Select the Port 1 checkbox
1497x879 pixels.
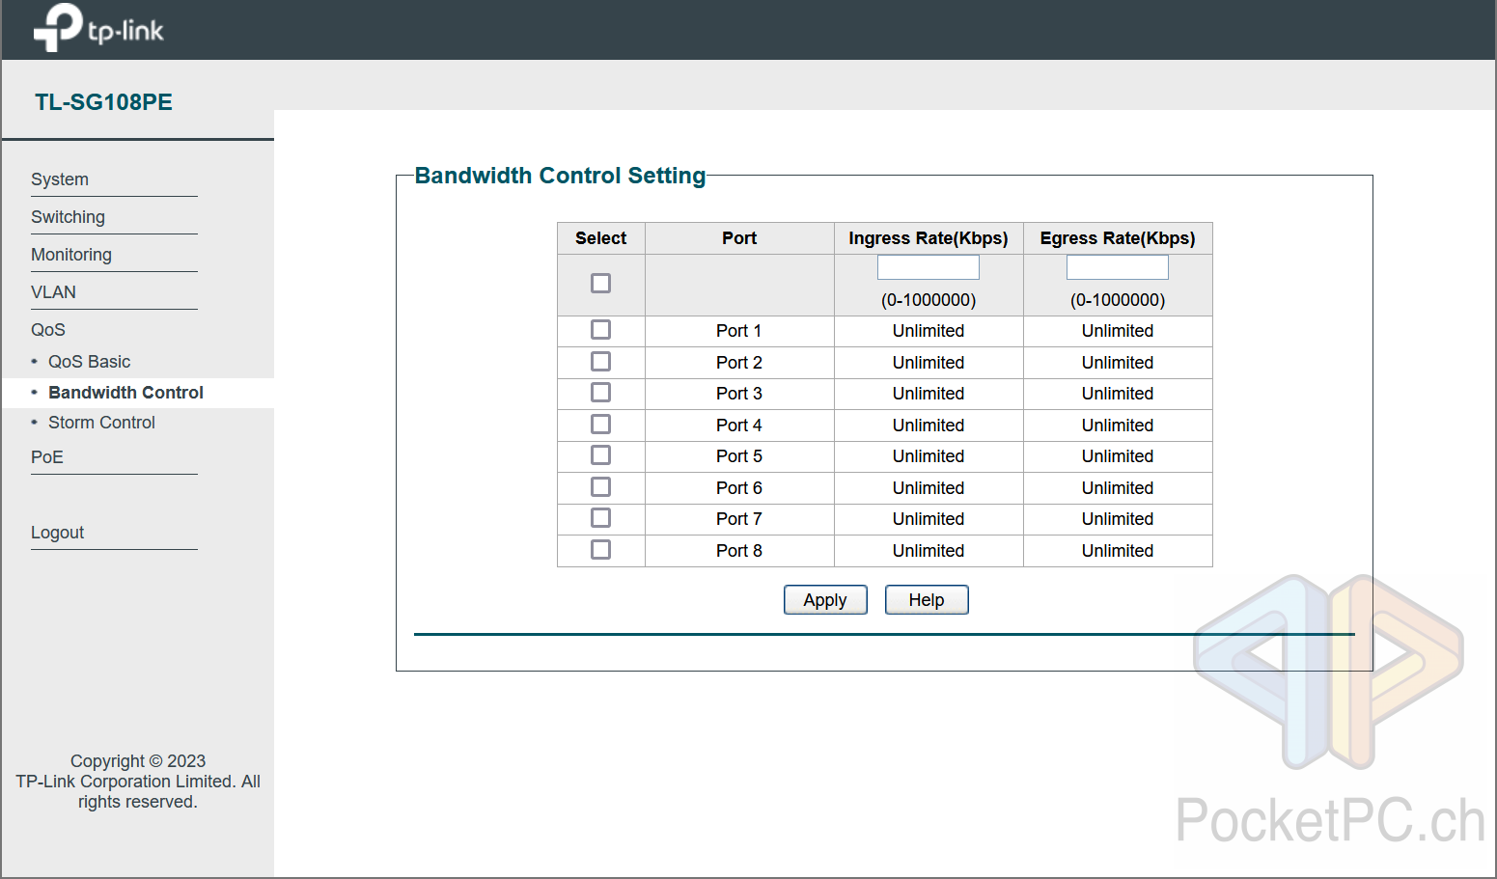tap(600, 330)
